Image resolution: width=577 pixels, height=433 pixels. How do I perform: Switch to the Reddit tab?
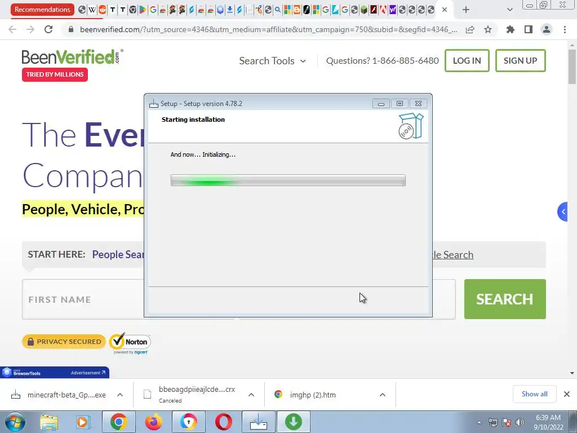pyautogui.click(x=103, y=10)
